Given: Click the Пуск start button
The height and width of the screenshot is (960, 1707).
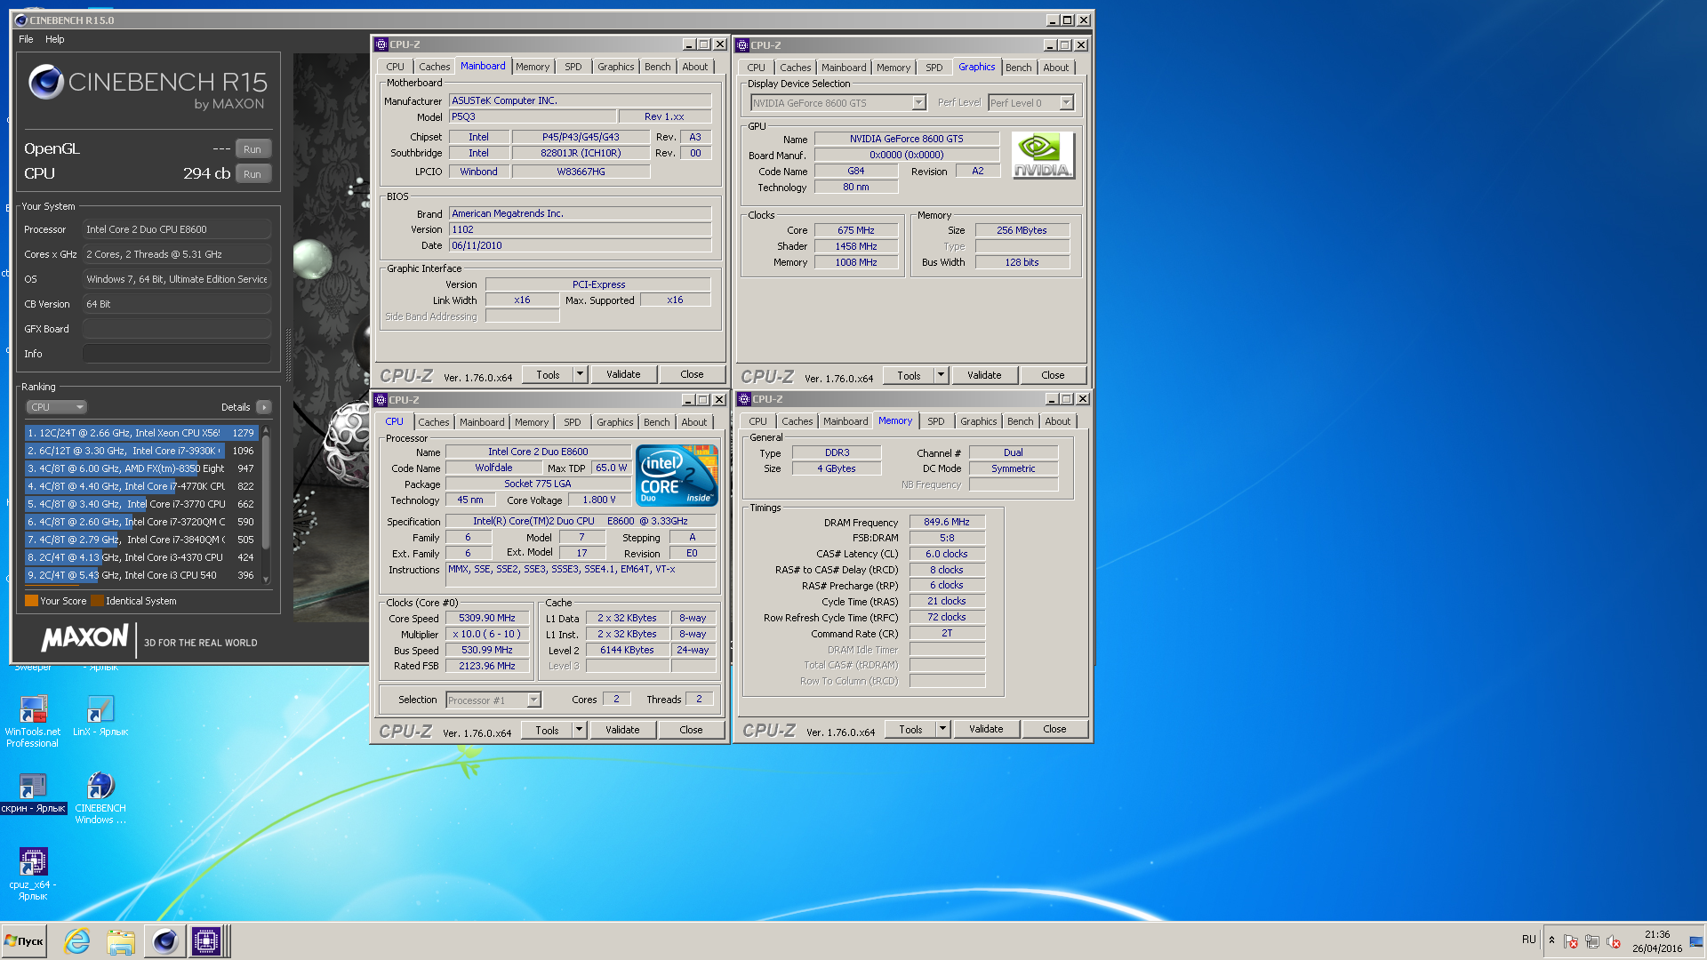Looking at the screenshot, I should 24,941.
